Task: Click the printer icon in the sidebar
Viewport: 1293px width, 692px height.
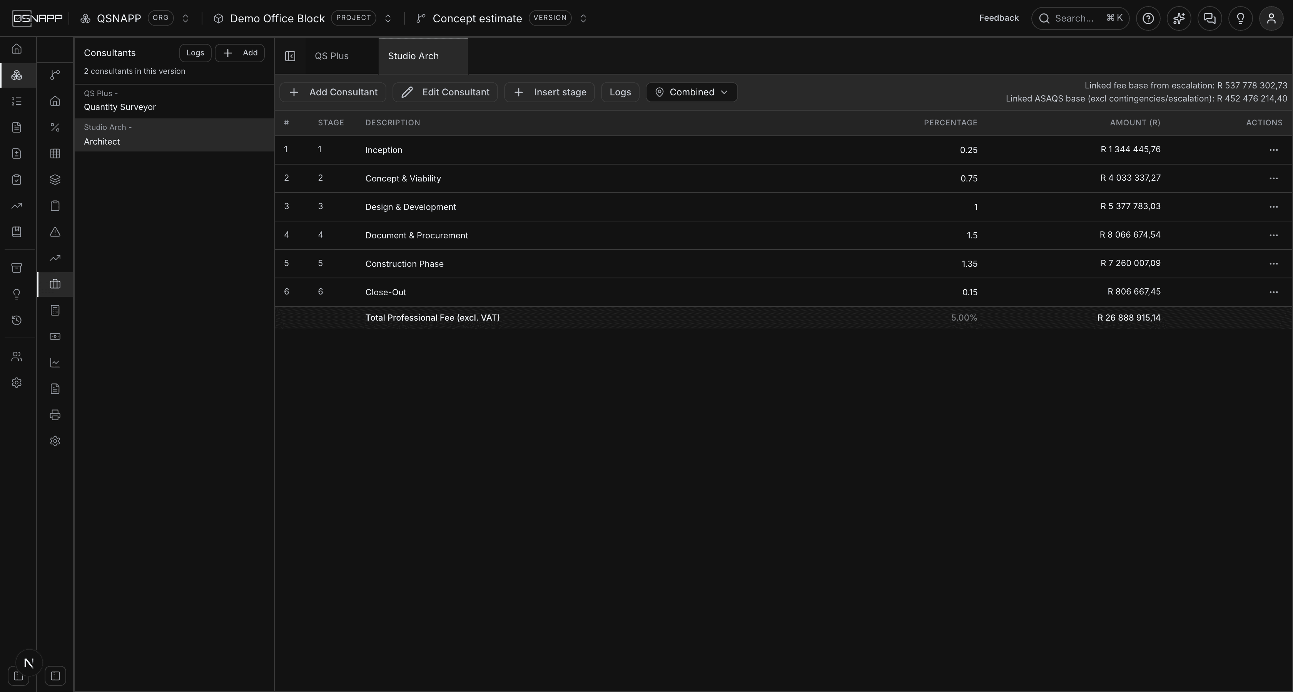Action: tap(55, 415)
